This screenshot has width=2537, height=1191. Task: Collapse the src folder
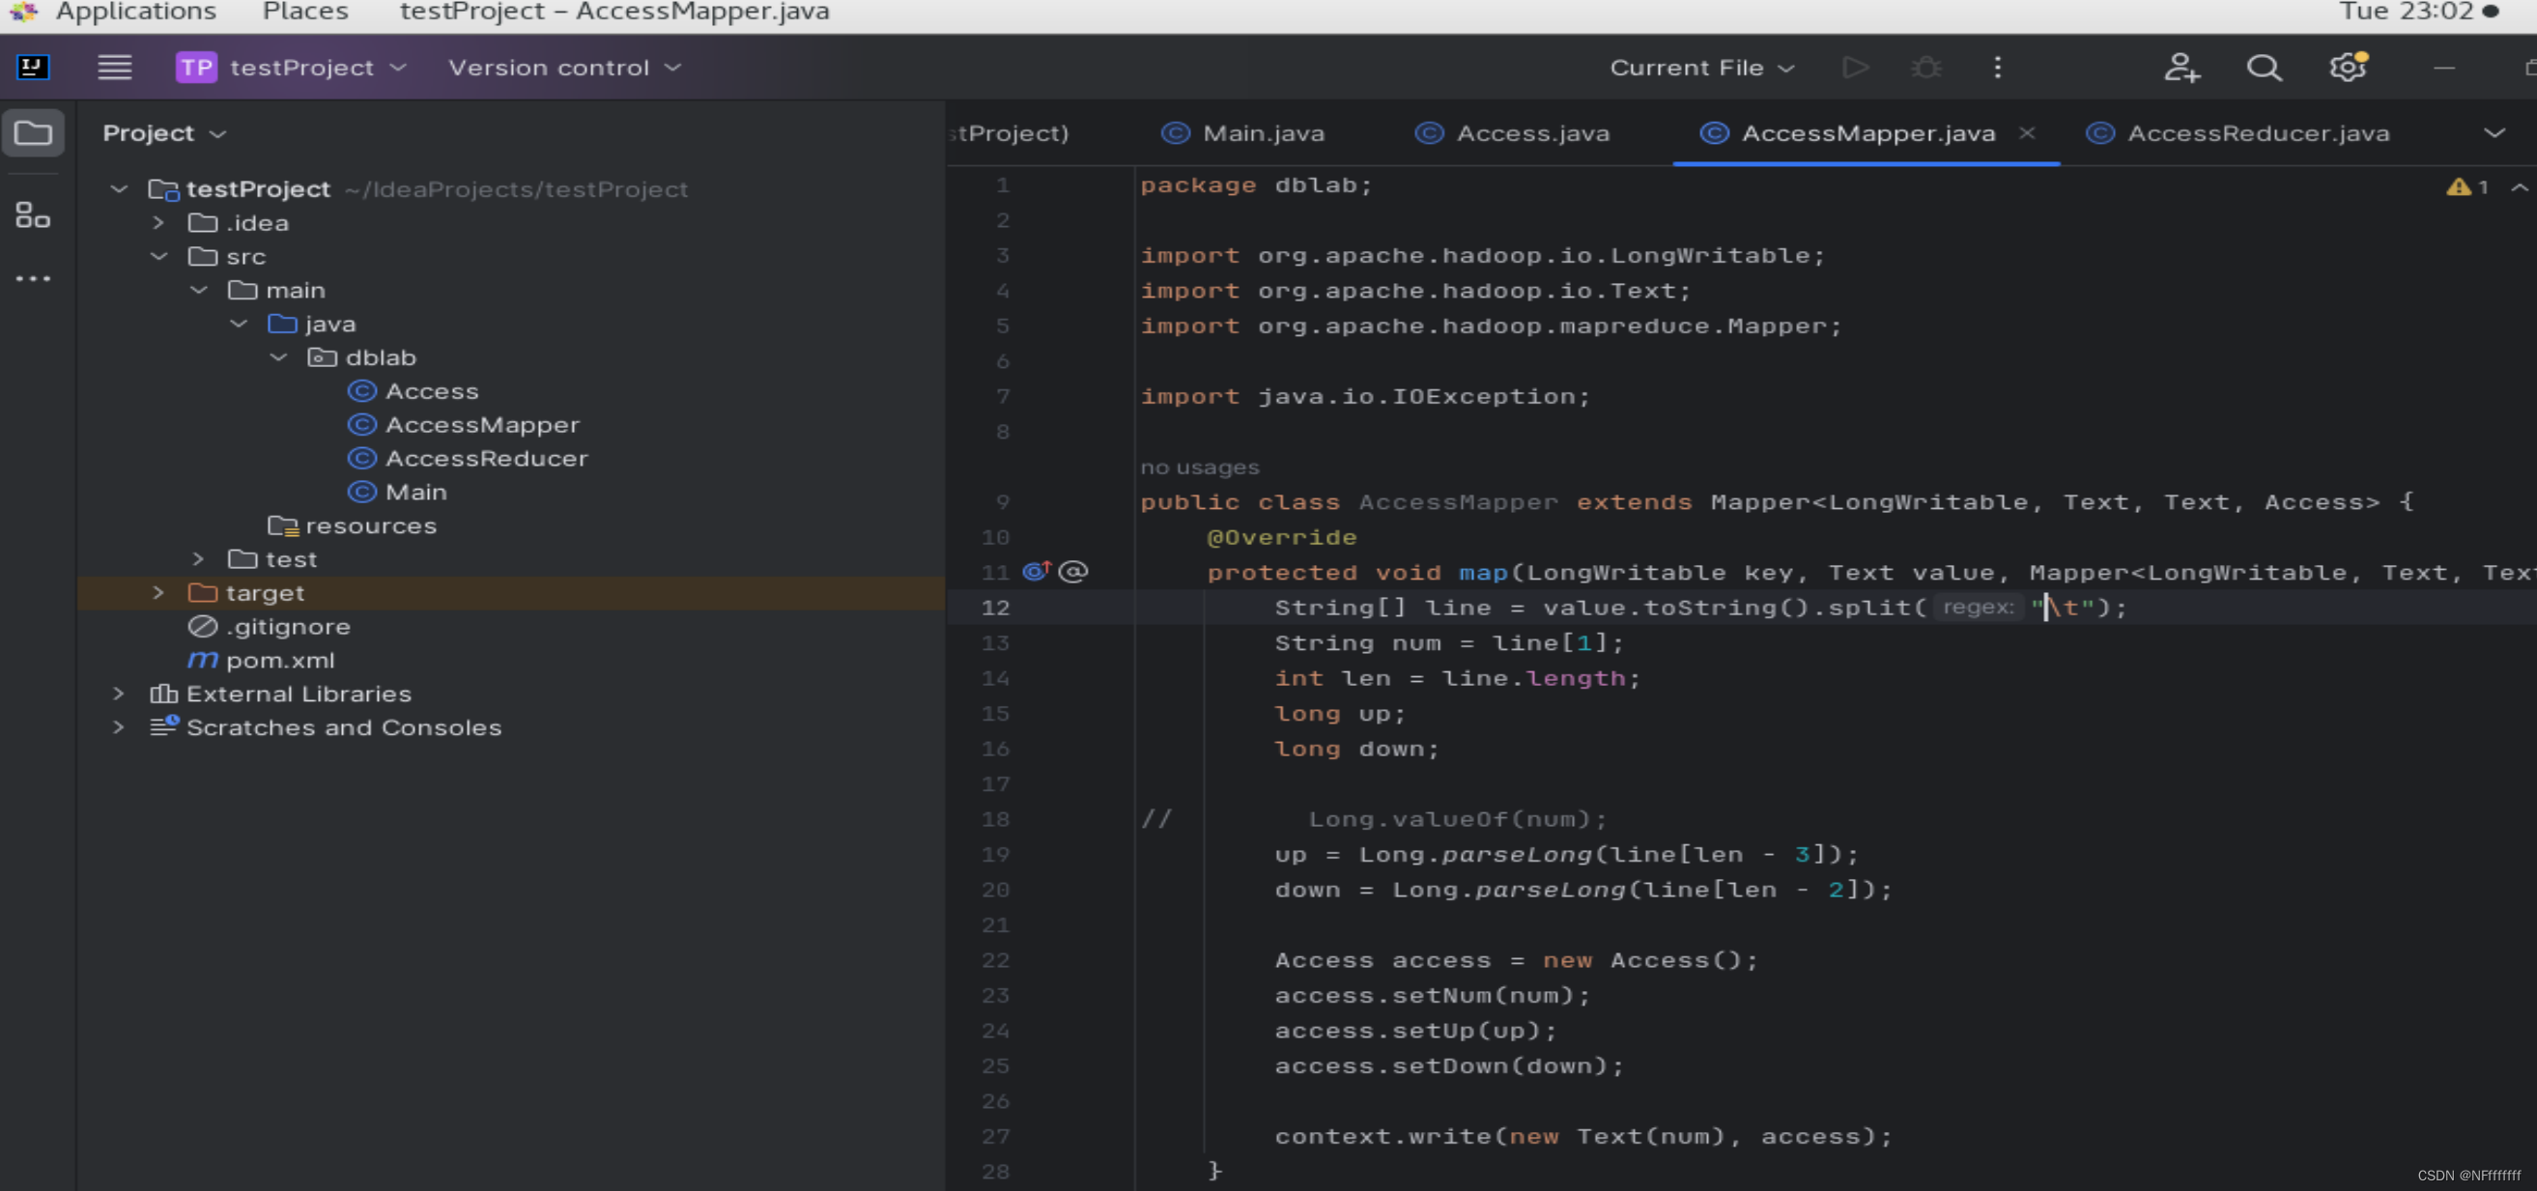158,256
